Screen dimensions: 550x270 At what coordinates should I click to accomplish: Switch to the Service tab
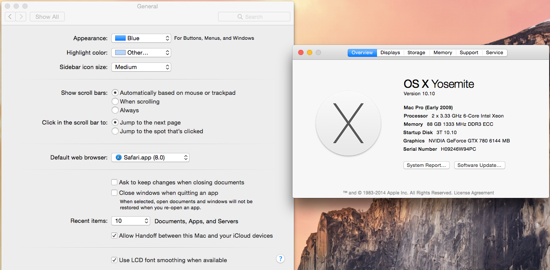pyautogui.click(x=495, y=52)
